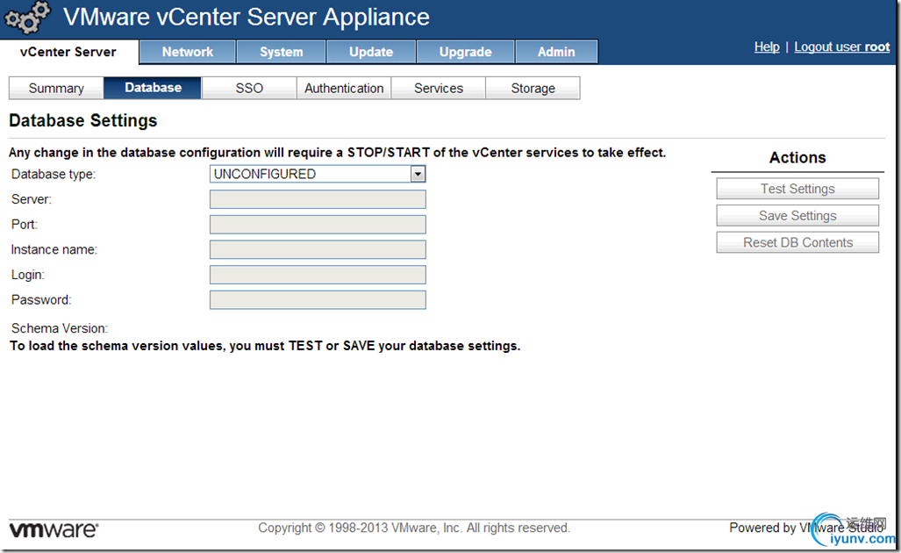
Task: Click the TEST or SAVE schema message
Action: pos(265,346)
